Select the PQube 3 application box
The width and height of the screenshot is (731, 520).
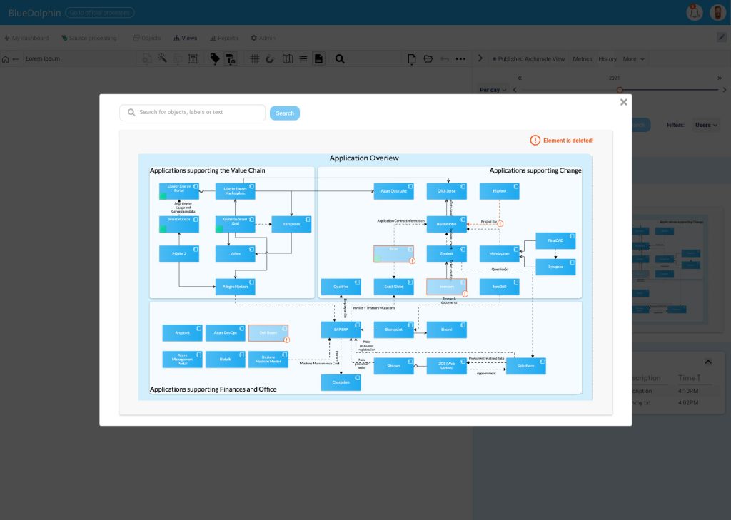[x=179, y=254]
